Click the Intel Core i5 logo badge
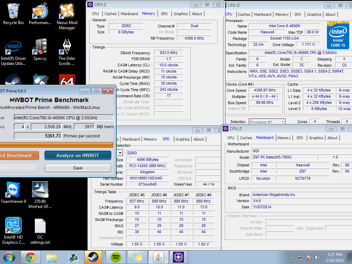This screenshot has width=352, height=264. click(x=338, y=35)
